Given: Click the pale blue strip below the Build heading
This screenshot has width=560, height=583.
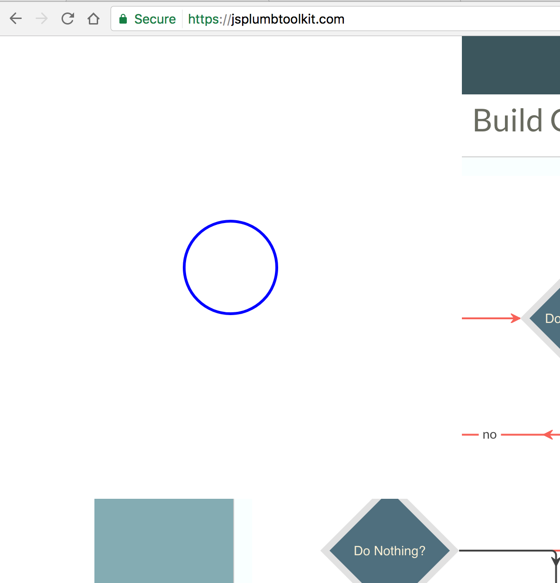Looking at the screenshot, I should pyautogui.click(x=510, y=167).
